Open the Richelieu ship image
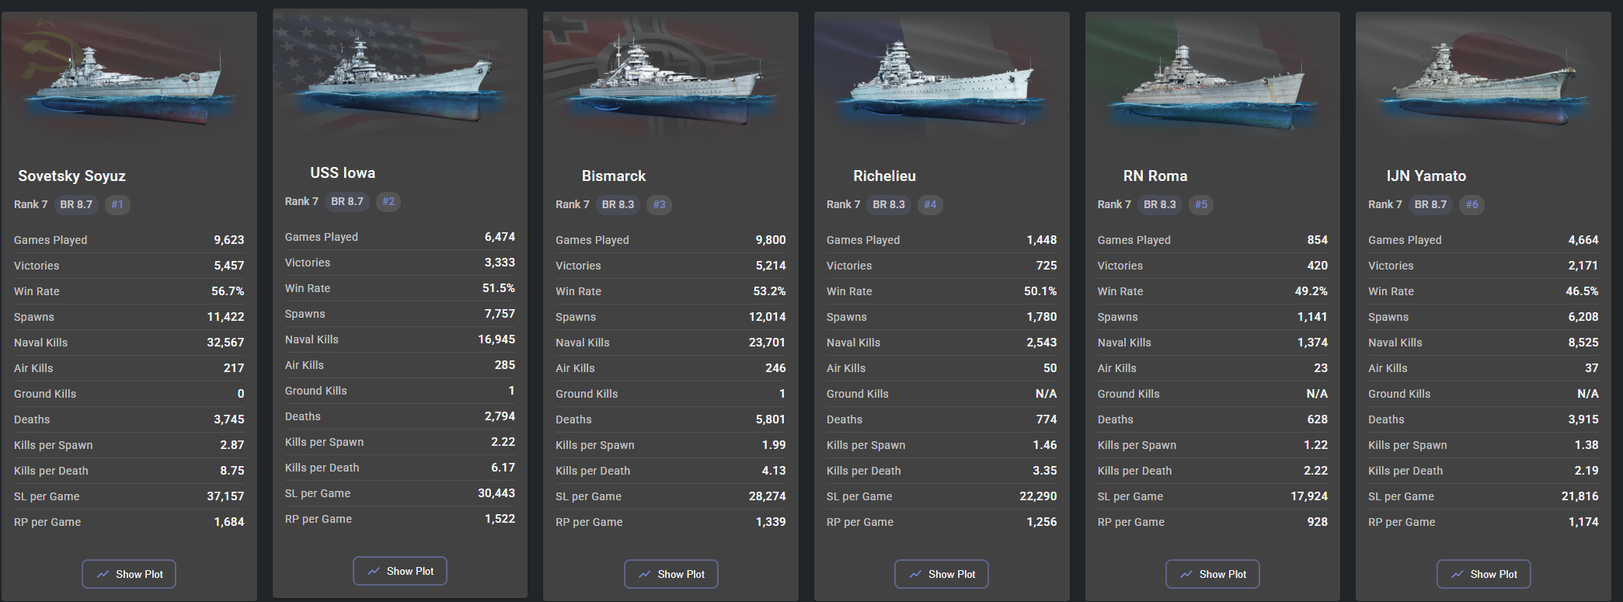The width and height of the screenshot is (1623, 602). click(942, 82)
